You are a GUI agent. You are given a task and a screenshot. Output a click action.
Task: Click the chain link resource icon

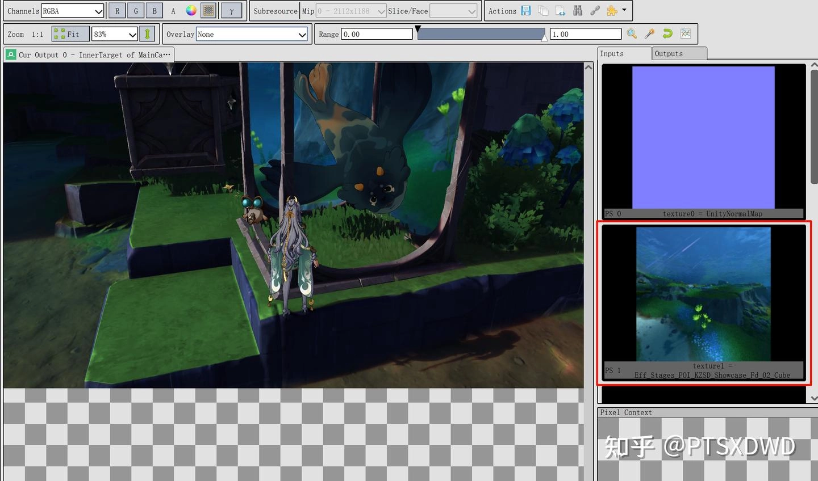pos(595,11)
